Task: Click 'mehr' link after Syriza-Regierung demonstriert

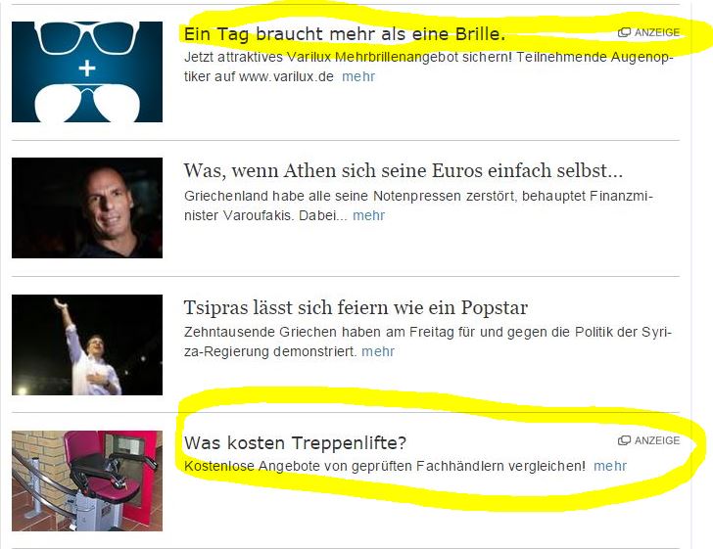Action: (378, 351)
